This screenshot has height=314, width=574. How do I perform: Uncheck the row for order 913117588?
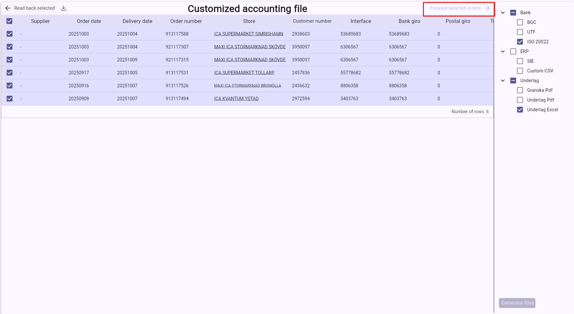coord(9,34)
